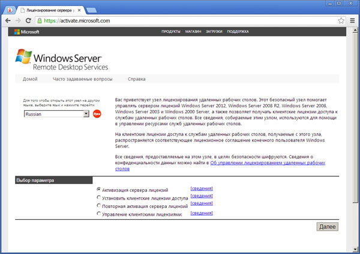Open Об управлении лицензированием удаленных рабочих link
This screenshot has height=254, width=360.
[268, 163]
